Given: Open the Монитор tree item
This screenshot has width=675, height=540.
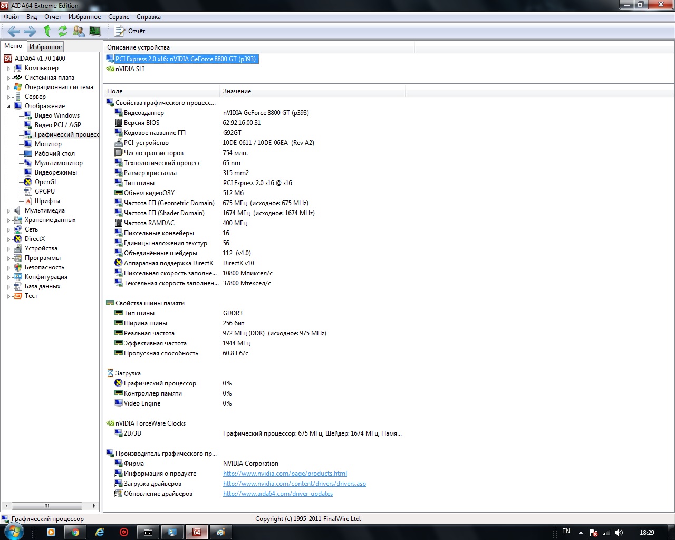Looking at the screenshot, I should 48,144.
